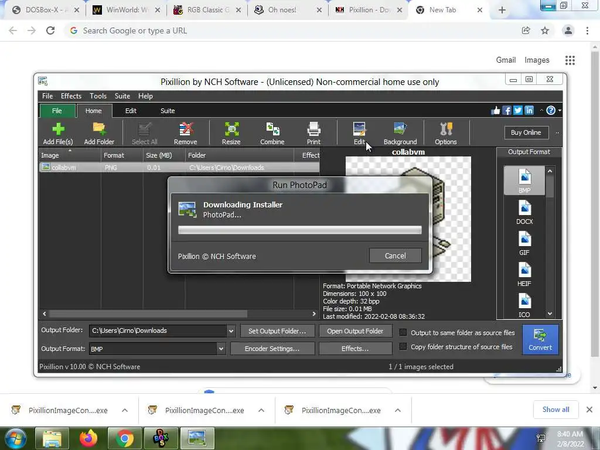Screen dimensions: 600x450
Task: Enable Output to same folder as source files
Action: tap(403, 332)
